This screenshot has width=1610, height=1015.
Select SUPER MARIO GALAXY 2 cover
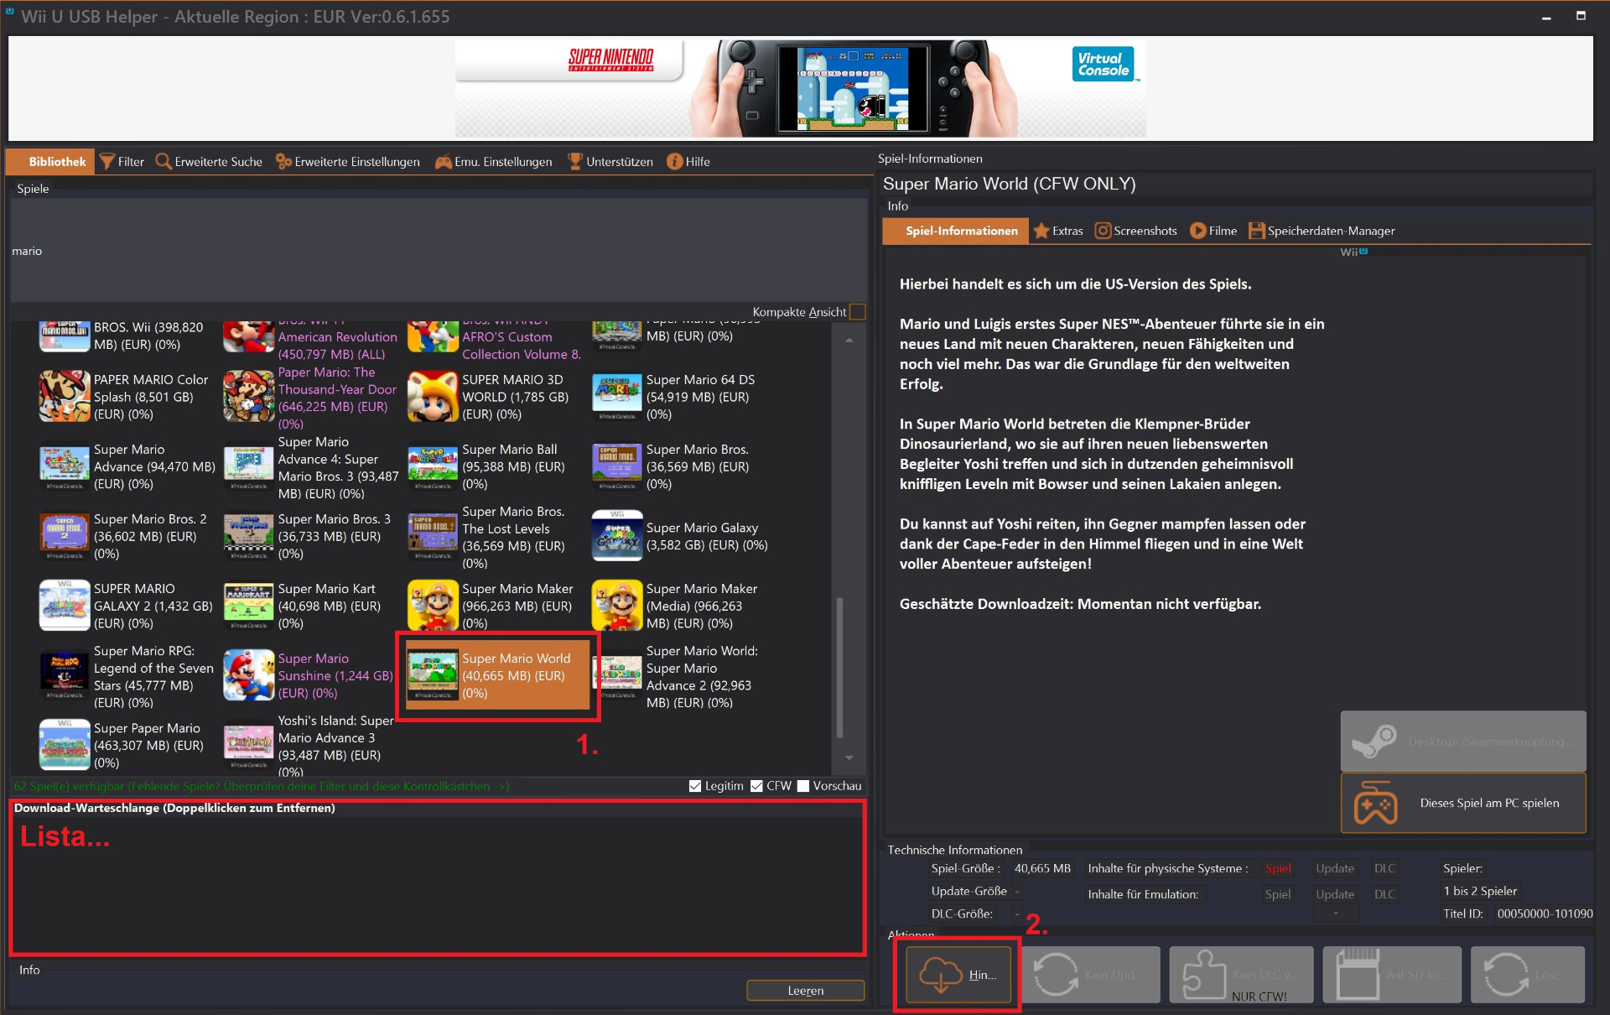click(65, 606)
